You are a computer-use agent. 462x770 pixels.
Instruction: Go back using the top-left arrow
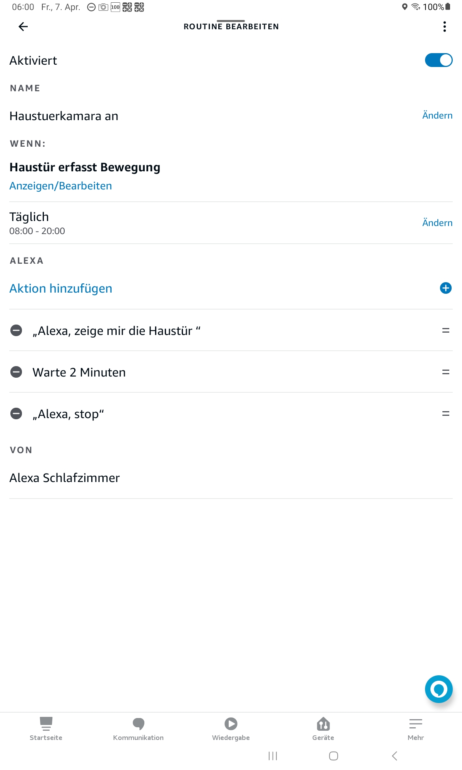click(23, 27)
